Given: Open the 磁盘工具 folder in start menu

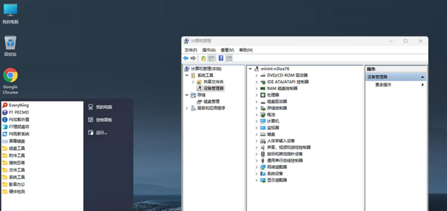Looking at the screenshot, I should pyautogui.click(x=17, y=148).
